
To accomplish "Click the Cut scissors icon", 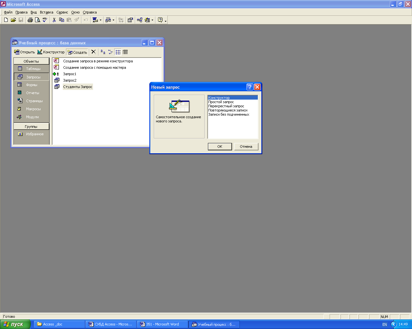I will coord(54,20).
